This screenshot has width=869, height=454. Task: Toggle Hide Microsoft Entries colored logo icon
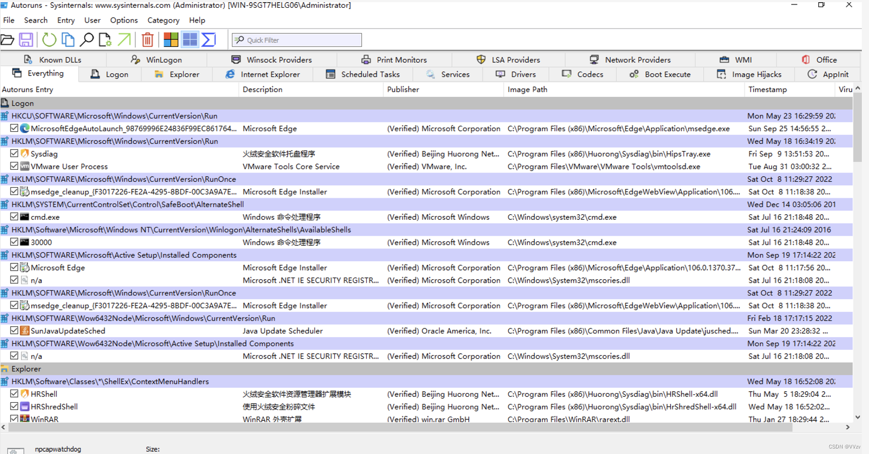click(171, 40)
